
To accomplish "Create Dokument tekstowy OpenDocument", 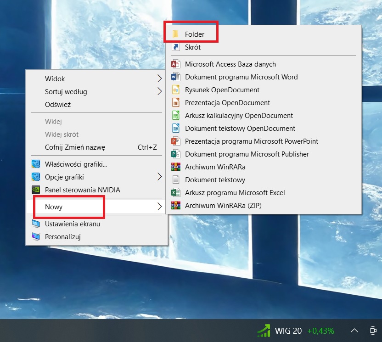I will (x=264, y=129).
